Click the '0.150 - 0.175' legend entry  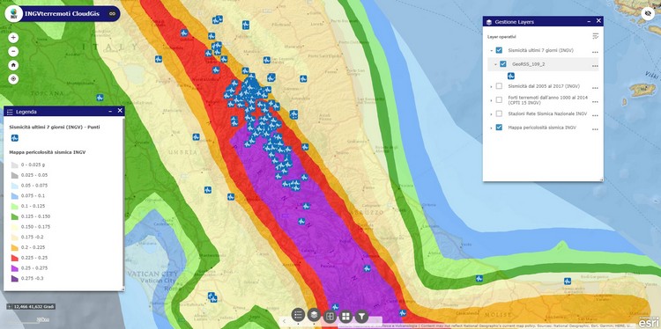37,227
